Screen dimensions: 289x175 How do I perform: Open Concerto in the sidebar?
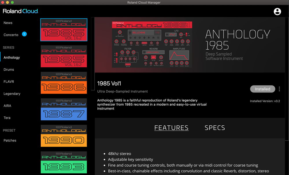coord(11,35)
